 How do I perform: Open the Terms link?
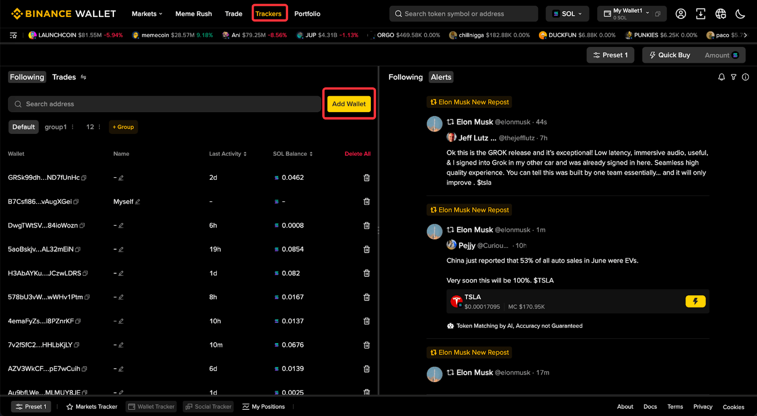tap(675, 407)
